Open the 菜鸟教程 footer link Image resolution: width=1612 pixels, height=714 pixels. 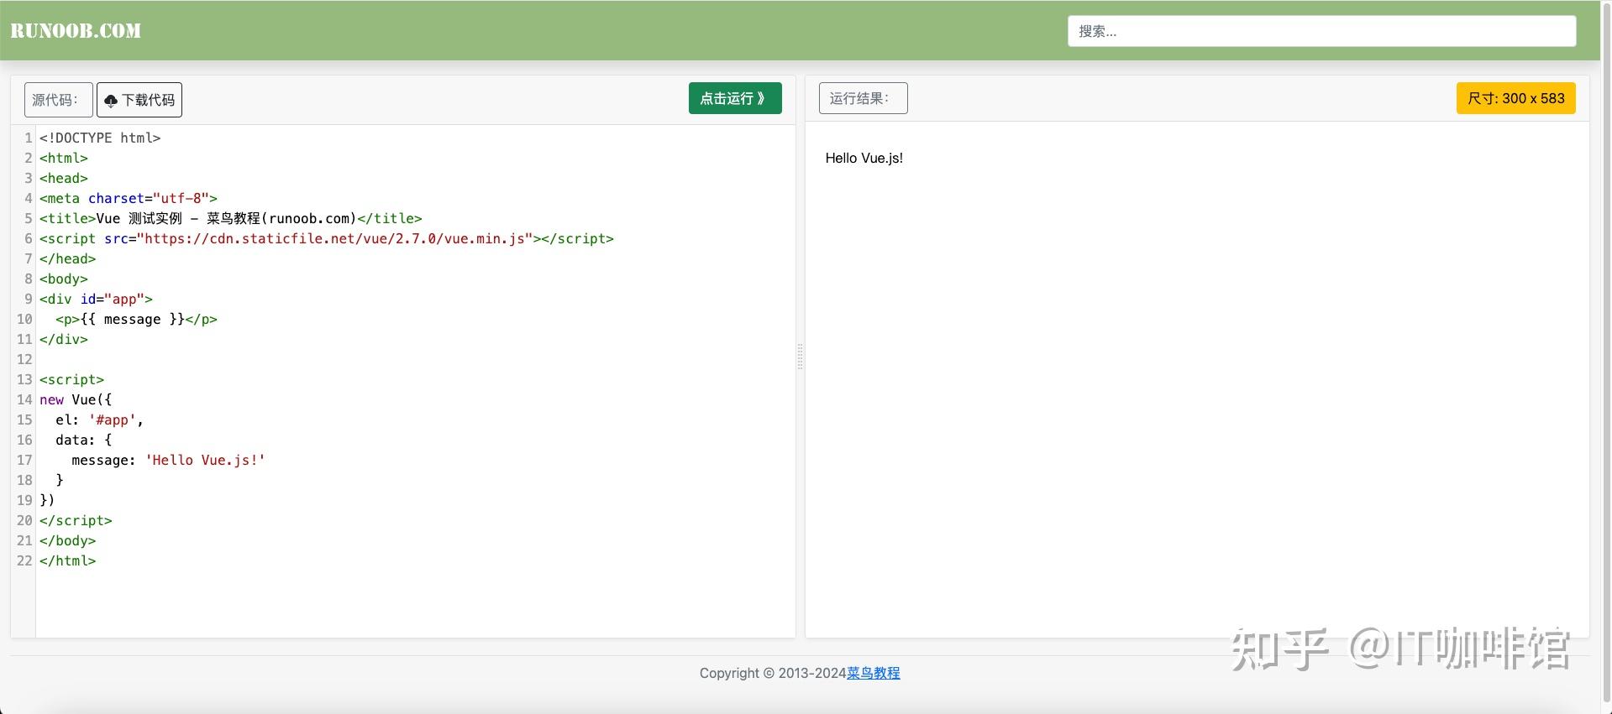(873, 673)
